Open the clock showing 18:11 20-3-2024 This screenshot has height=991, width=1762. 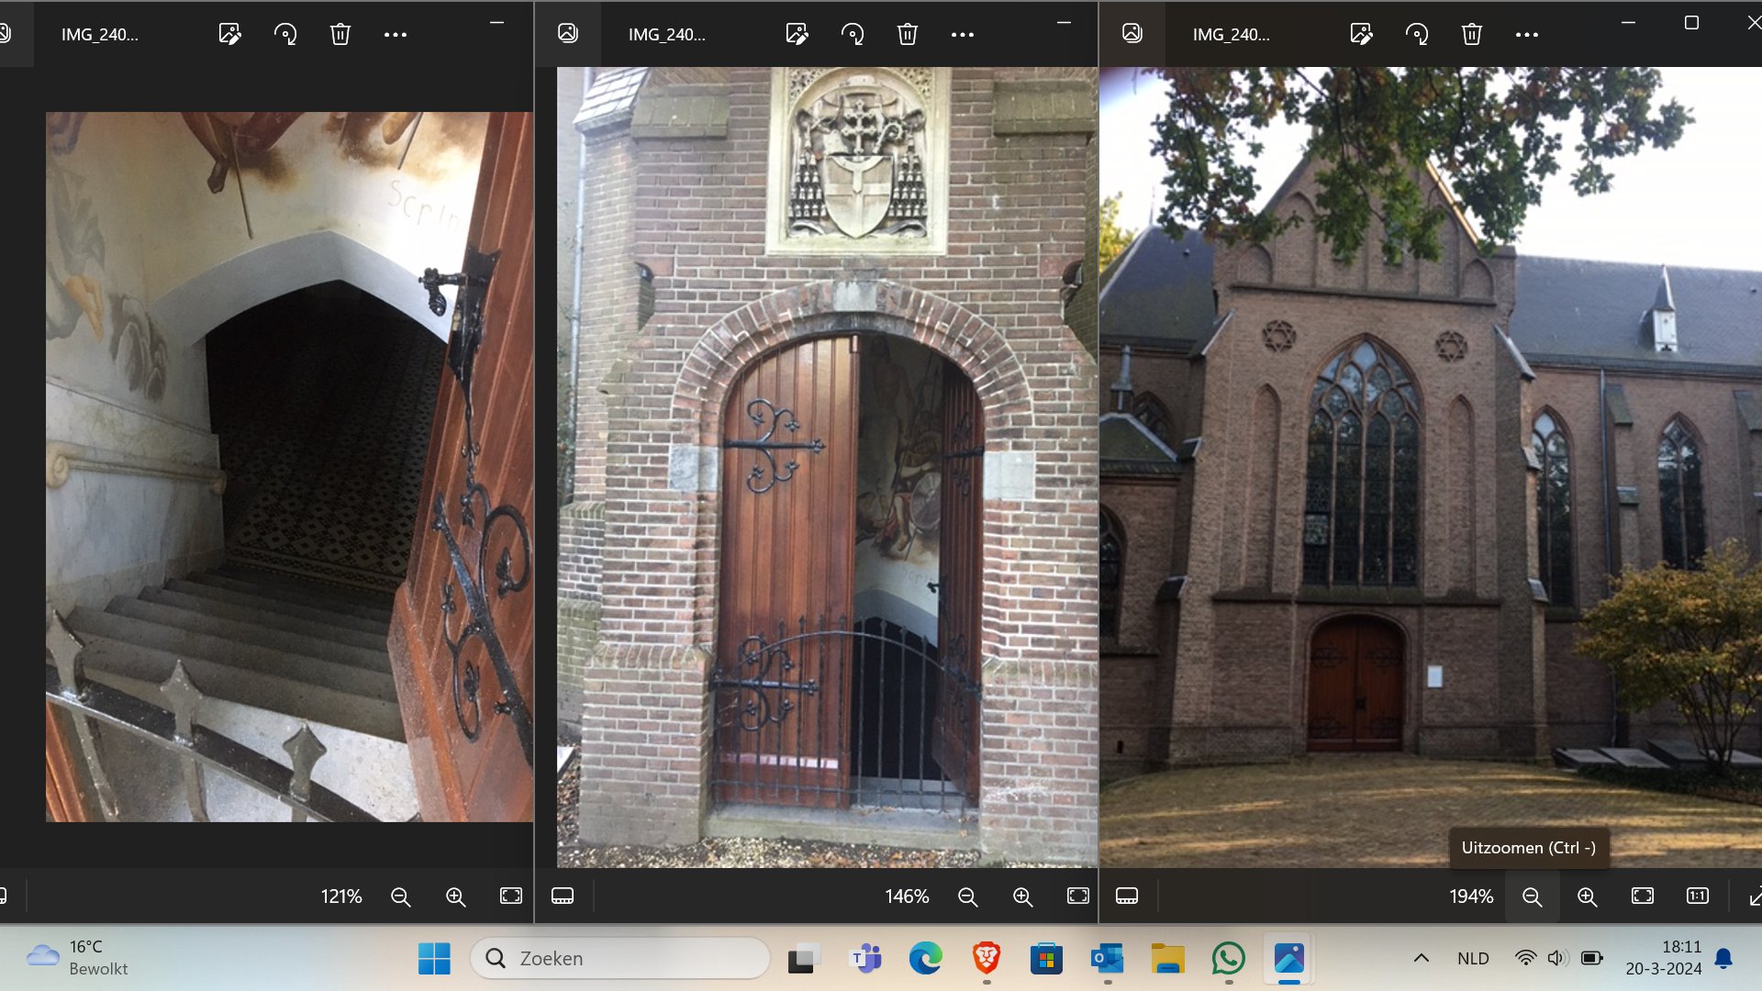coord(1663,957)
